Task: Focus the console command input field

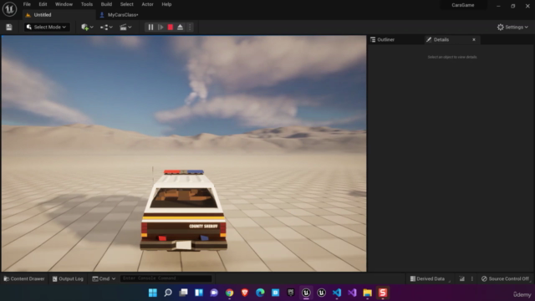Action: (x=166, y=278)
